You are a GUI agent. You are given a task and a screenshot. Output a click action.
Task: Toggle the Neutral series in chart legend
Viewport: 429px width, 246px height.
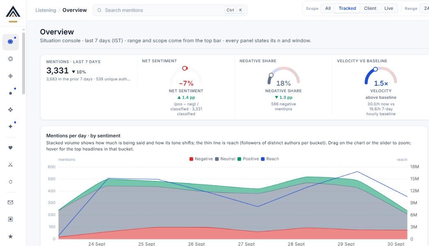click(225, 159)
